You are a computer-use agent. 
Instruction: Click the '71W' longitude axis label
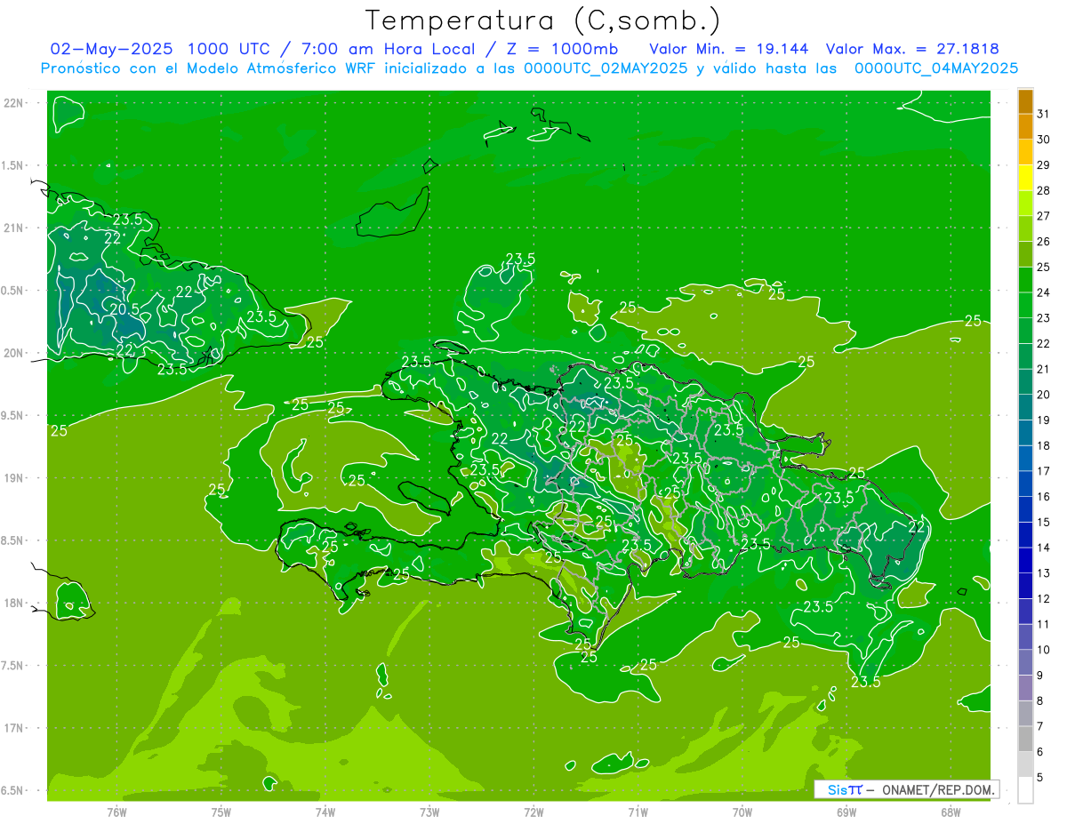638,812
